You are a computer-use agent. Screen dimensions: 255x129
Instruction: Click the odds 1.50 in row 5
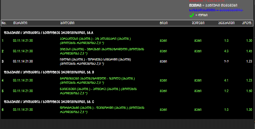click(249, 91)
